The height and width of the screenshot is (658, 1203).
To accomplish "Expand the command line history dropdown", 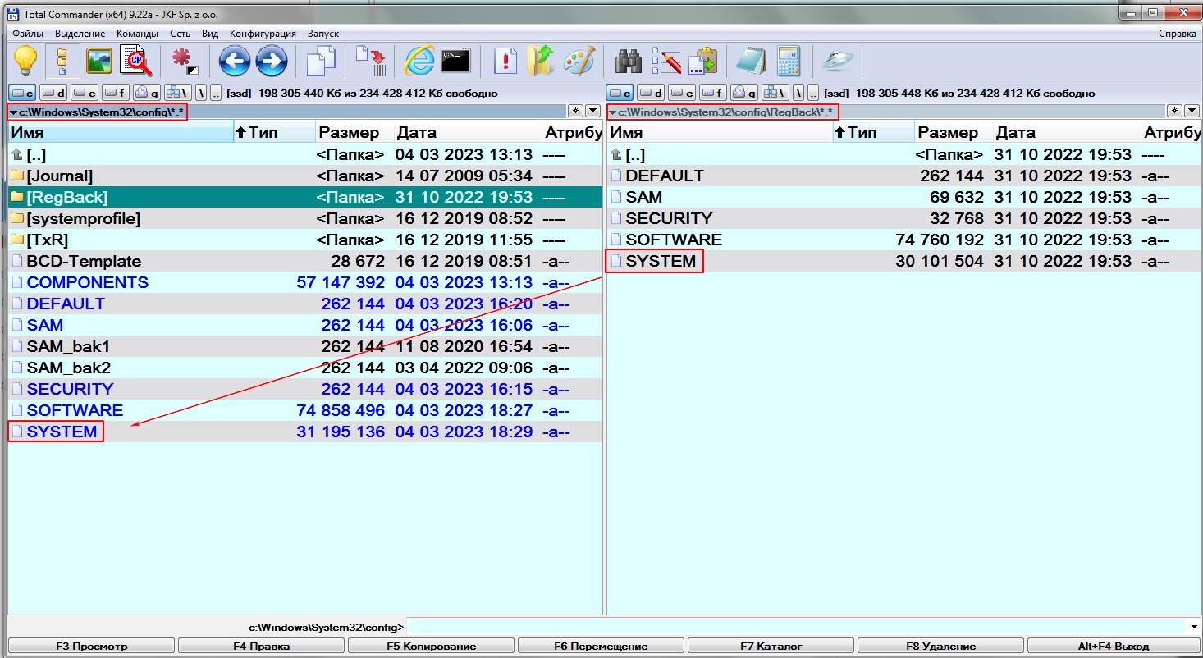I will [1193, 627].
